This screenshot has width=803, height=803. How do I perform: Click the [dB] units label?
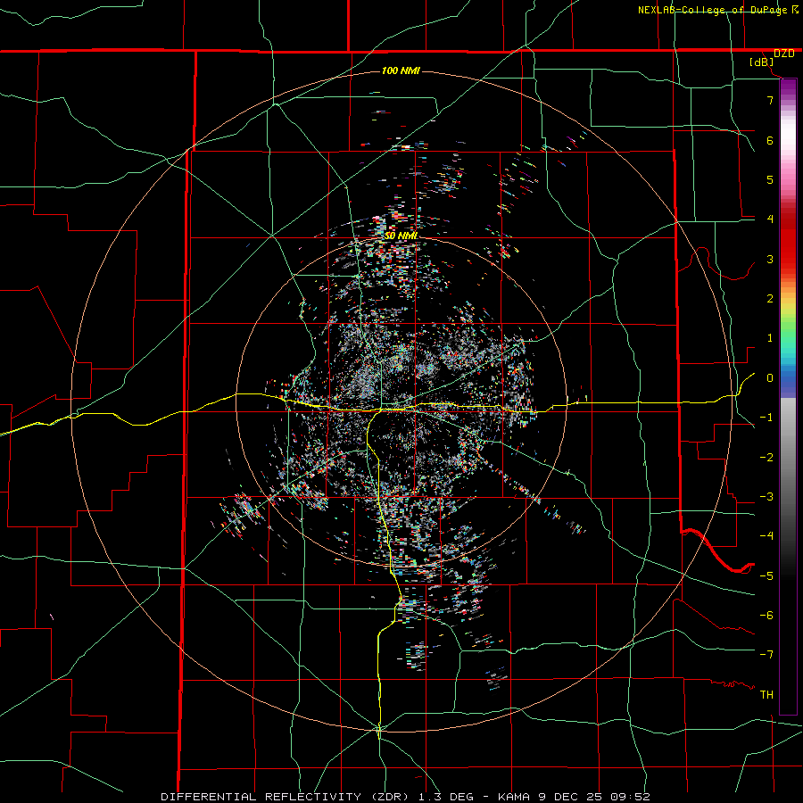tap(762, 62)
